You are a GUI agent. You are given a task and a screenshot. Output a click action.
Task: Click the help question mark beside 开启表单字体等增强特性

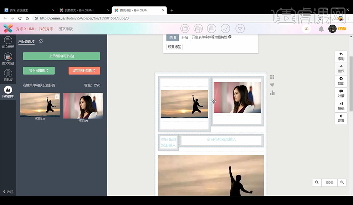pos(230,37)
